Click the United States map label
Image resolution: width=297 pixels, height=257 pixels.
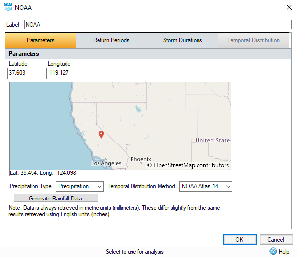(x=213, y=140)
